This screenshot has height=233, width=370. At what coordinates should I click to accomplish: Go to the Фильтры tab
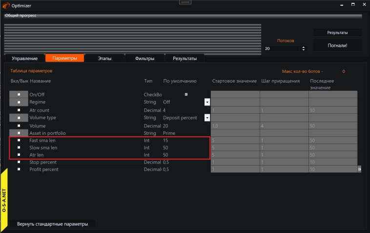coord(145,59)
